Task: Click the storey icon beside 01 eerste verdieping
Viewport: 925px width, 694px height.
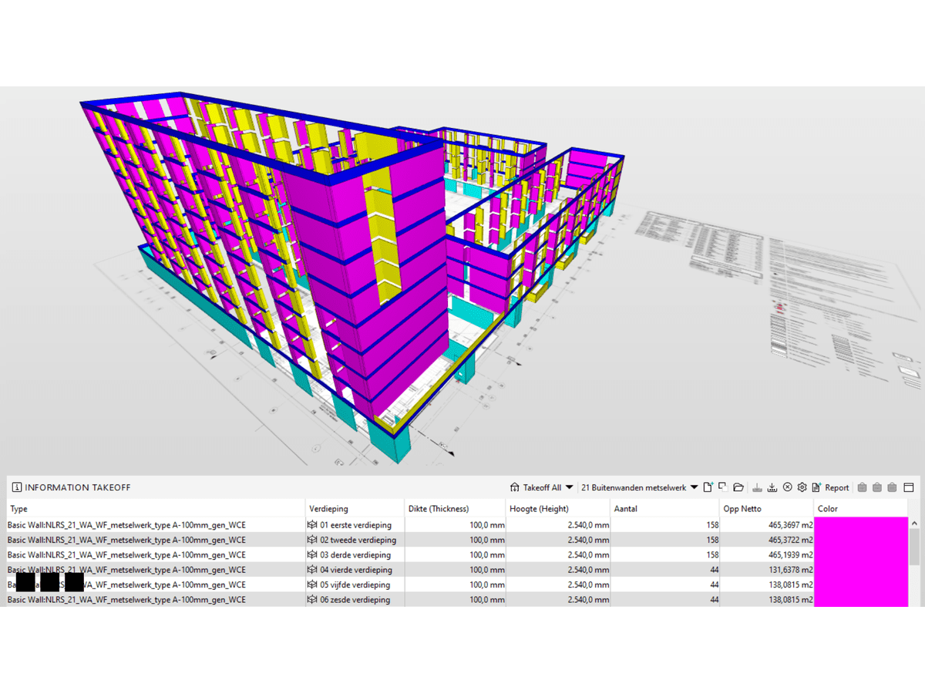Action: pyautogui.click(x=312, y=525)
